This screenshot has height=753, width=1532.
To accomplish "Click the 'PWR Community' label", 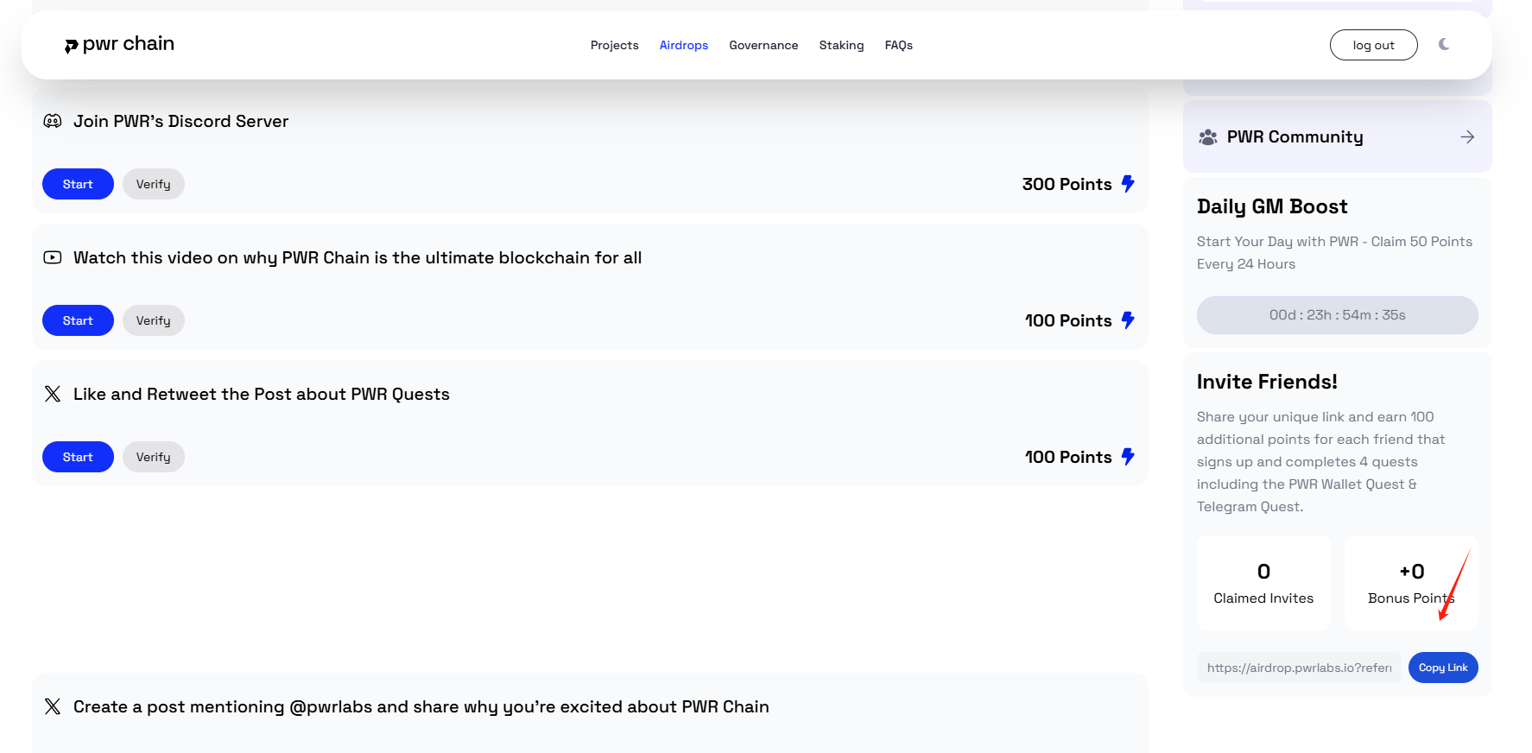I will tap(1295, 137).
